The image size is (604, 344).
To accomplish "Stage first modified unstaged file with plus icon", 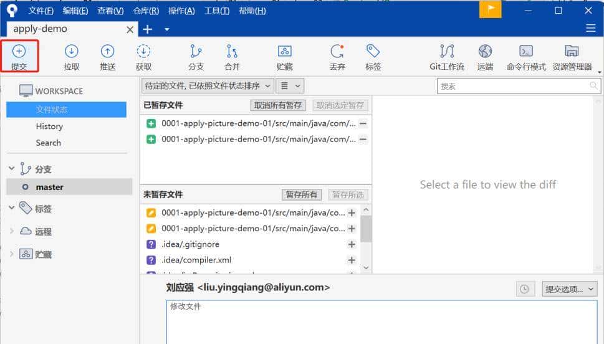I will (x=352, y=213).
